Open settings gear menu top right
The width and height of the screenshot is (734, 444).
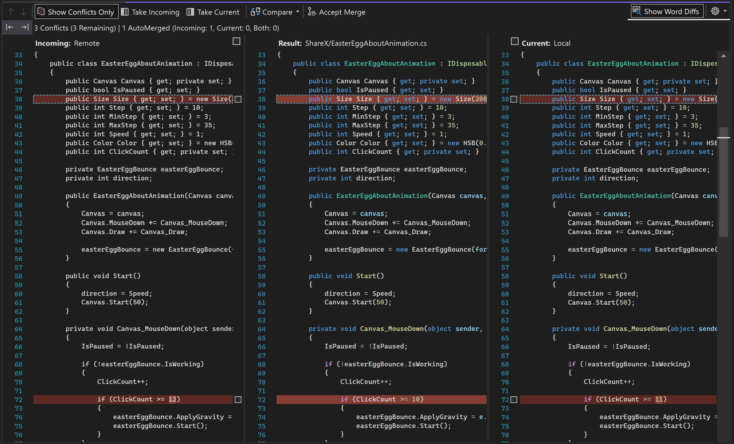point(715,11)
